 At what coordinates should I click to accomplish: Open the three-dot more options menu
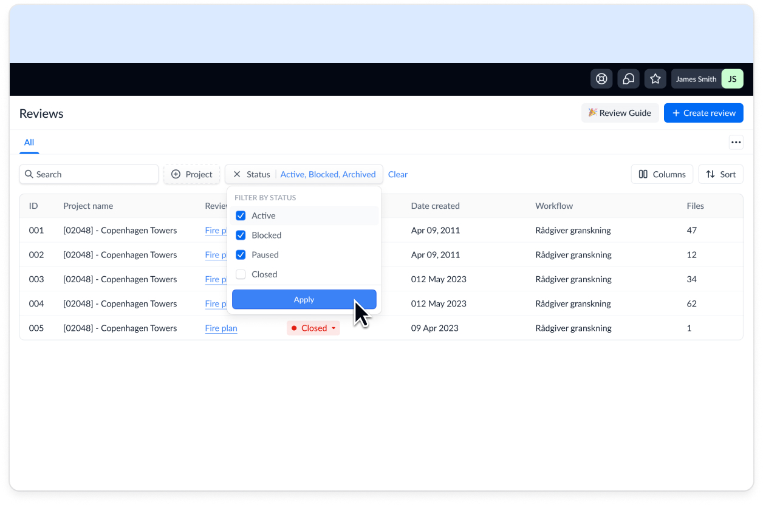[736, 143]
